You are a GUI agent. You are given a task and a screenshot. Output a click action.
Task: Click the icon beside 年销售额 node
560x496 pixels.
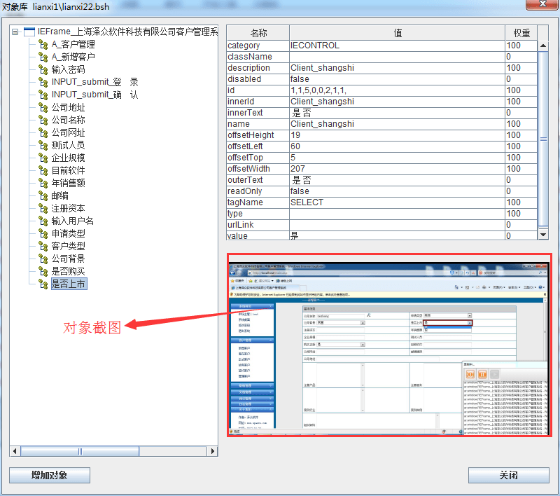43,184
